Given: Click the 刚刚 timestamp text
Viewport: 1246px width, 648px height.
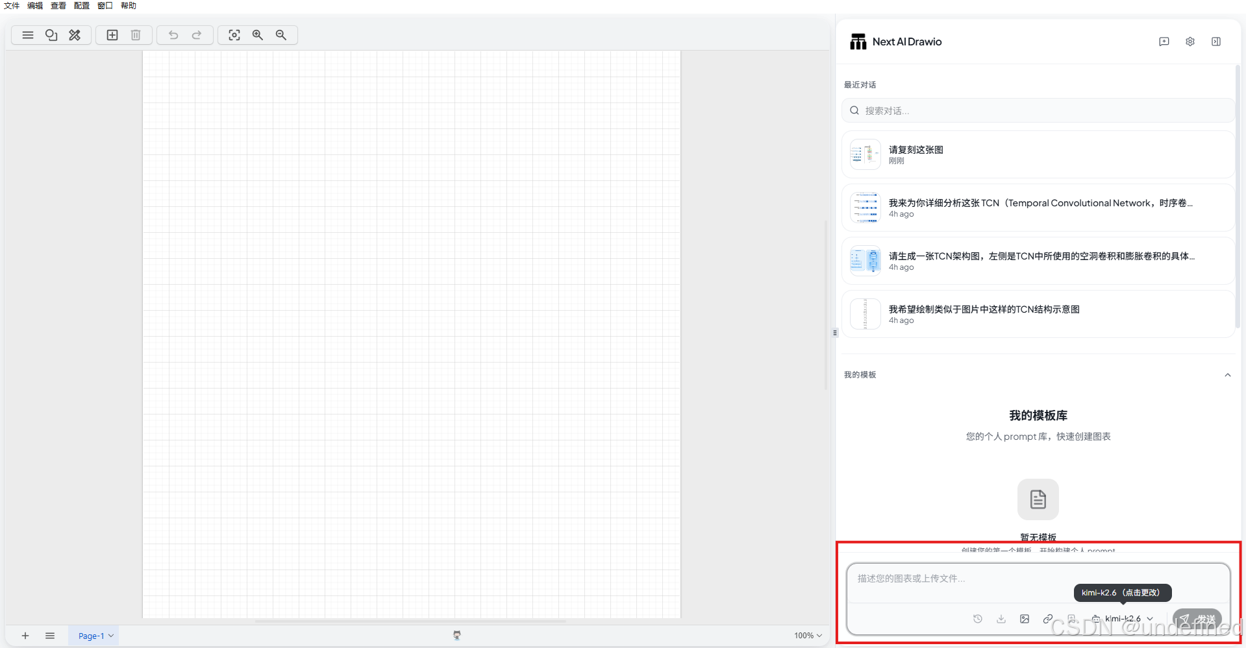Looking at the screenshot, I should (896, 161).
